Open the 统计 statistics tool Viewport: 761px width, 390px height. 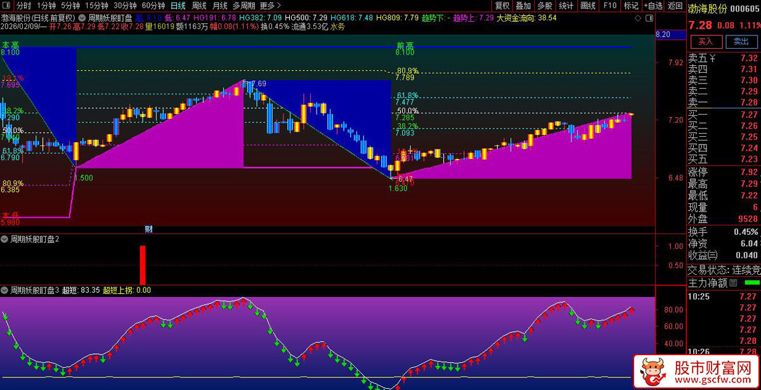[x=566, y=6]
